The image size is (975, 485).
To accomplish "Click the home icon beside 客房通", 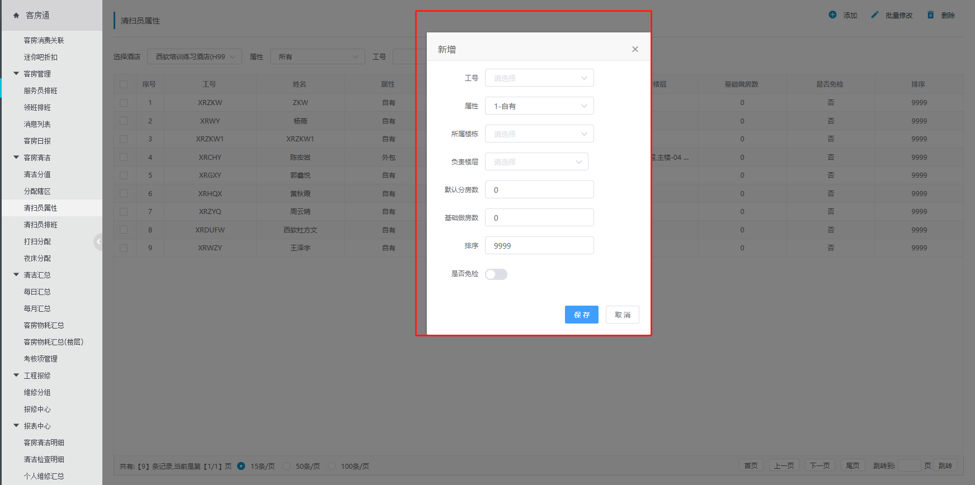I will pyautogui.click(x=16, y=16).
